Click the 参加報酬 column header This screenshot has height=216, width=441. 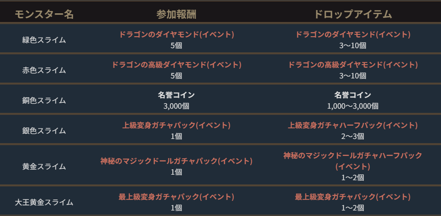(176, 14)
